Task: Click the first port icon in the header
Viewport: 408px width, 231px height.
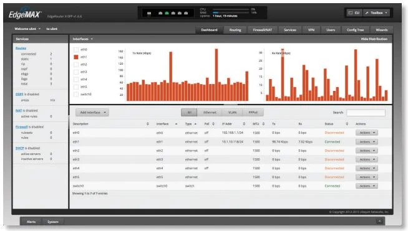Action: (149, 13)
